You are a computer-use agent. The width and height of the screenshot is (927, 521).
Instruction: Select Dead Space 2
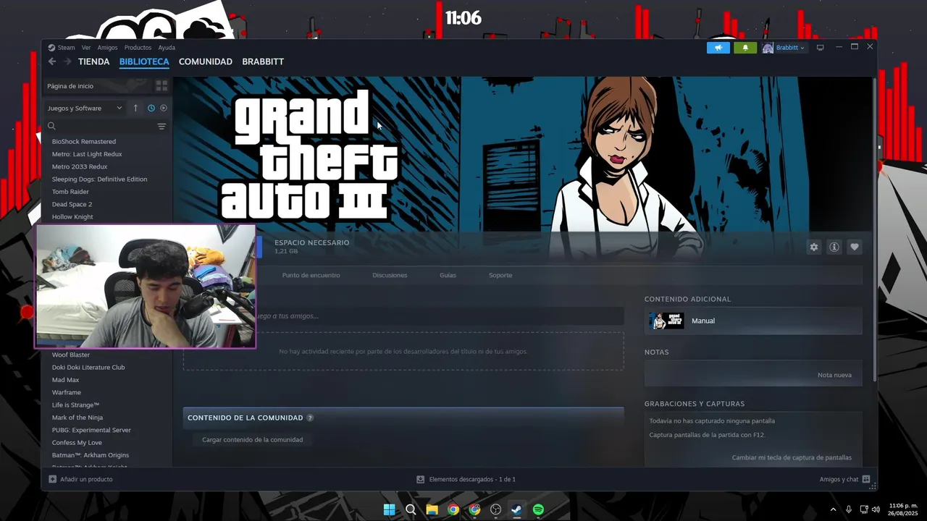[72, 204]
